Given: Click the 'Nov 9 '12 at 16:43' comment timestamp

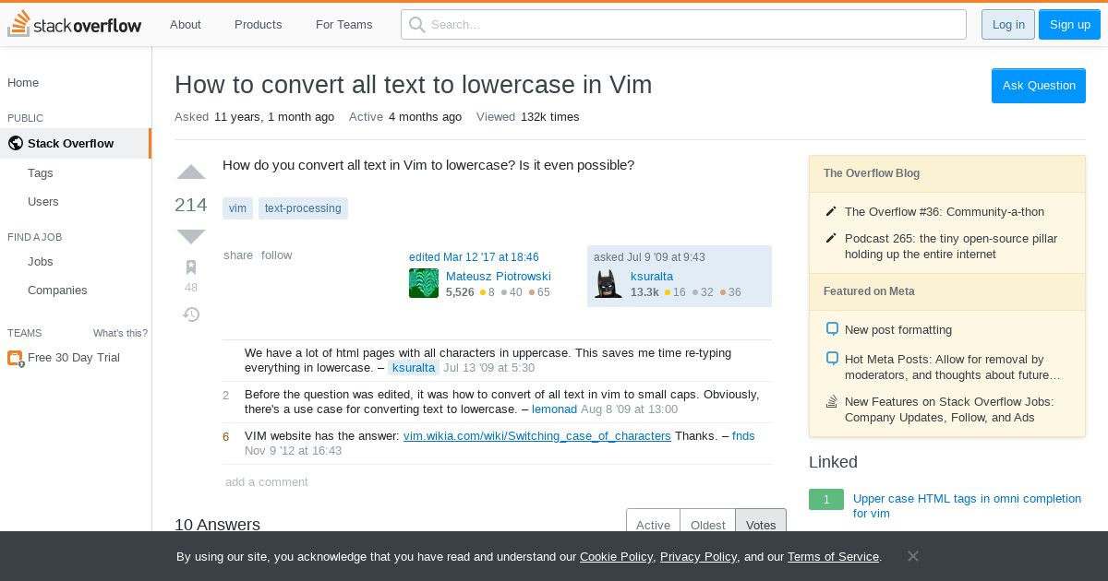Looking at the screenshot, I should point(294,451).
